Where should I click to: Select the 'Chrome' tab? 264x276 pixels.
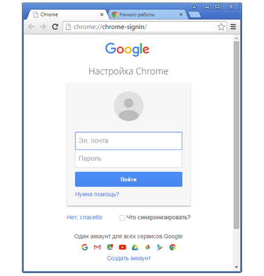point(49,15)
